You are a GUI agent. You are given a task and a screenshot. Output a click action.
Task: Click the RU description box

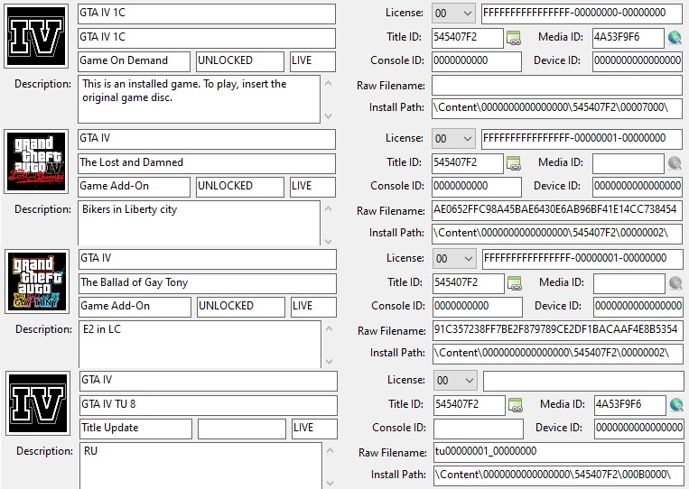click(x=200, y=466)
